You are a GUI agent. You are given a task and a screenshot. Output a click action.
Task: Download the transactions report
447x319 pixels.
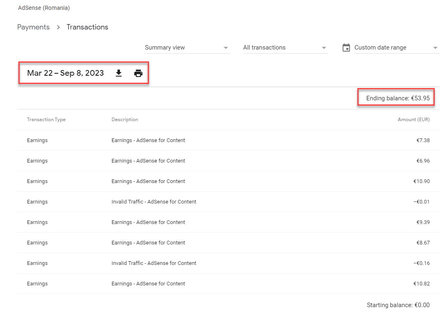(x=118, y=73)
